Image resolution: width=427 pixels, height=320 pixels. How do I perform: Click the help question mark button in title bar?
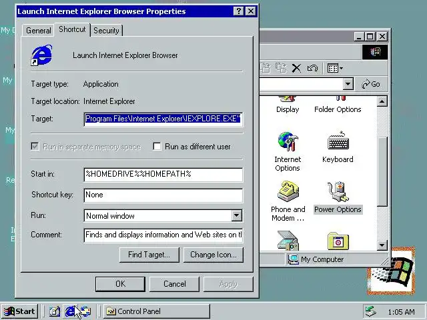(239, 11)
